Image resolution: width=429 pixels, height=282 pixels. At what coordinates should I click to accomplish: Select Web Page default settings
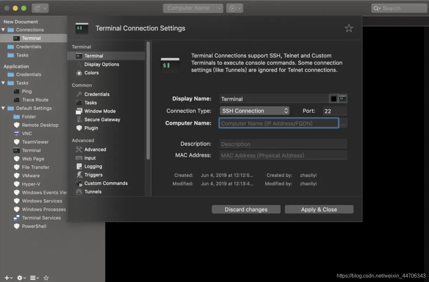click(33, 159)
